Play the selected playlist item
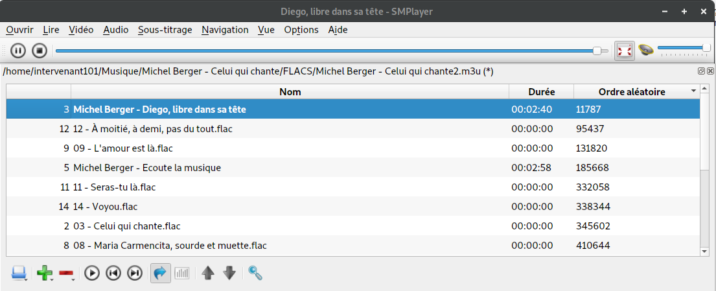Screen dimensions: 716x291 (92, 273)
